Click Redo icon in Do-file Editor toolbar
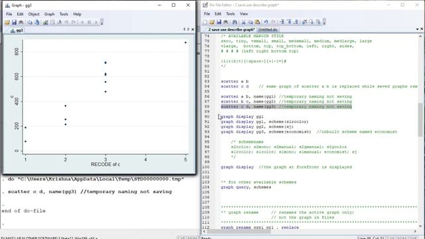 [x=273, y=22]
